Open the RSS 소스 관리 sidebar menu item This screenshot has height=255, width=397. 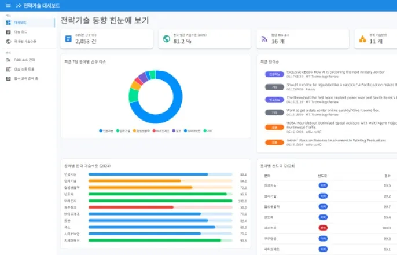[29, 60]
